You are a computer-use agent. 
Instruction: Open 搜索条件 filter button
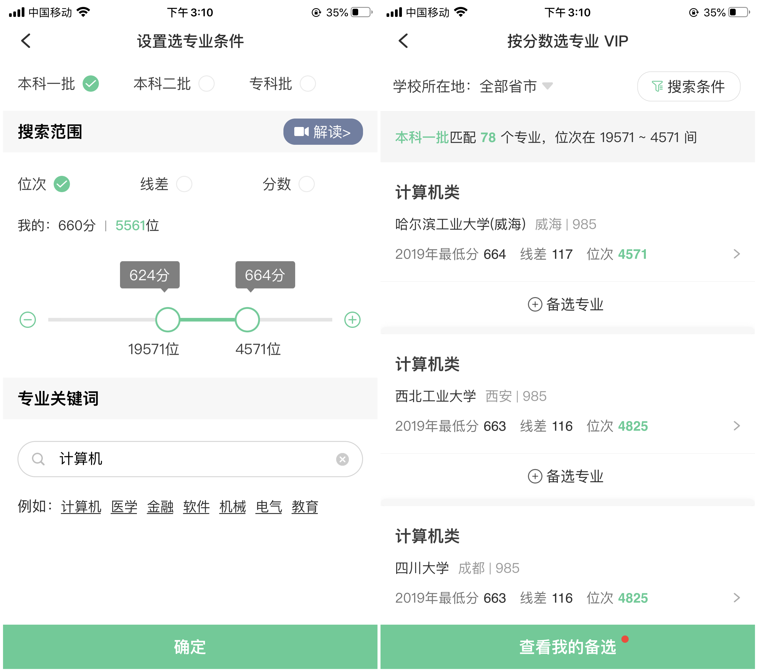[689, 87]
